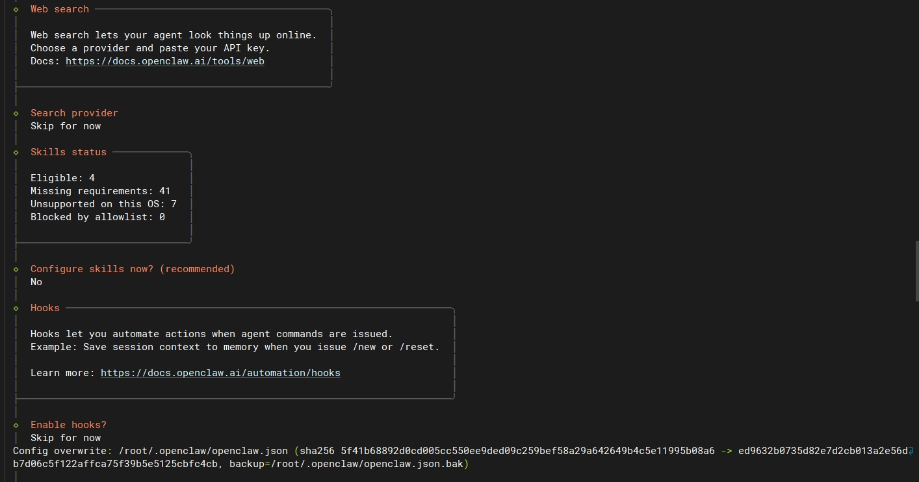Click the 'Eligible: 4' line
The height and width of the screenshot is (482, 919).
pos(62,178)
